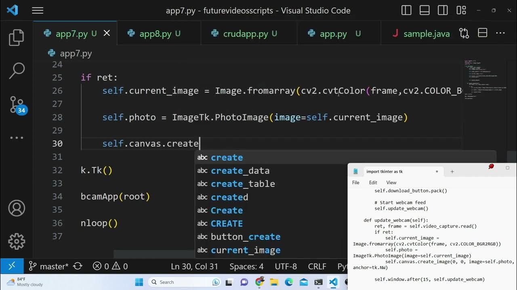
Task: Expand additional views ellipsis in activity bar
Action: (x=17, y=137)
